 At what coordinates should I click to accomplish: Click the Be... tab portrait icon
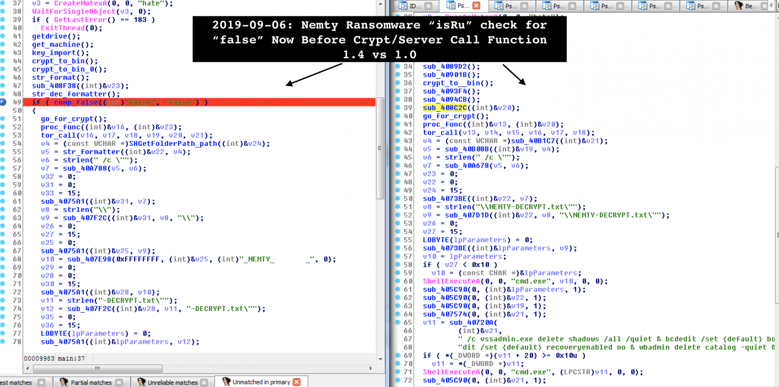coord(739,6)
